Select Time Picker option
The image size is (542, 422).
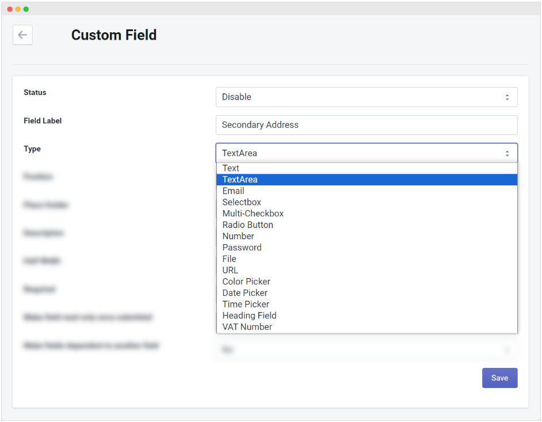pyautogui.click(x=246, y=304)
